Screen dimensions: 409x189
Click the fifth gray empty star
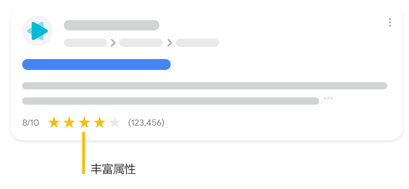coord(115,123)
